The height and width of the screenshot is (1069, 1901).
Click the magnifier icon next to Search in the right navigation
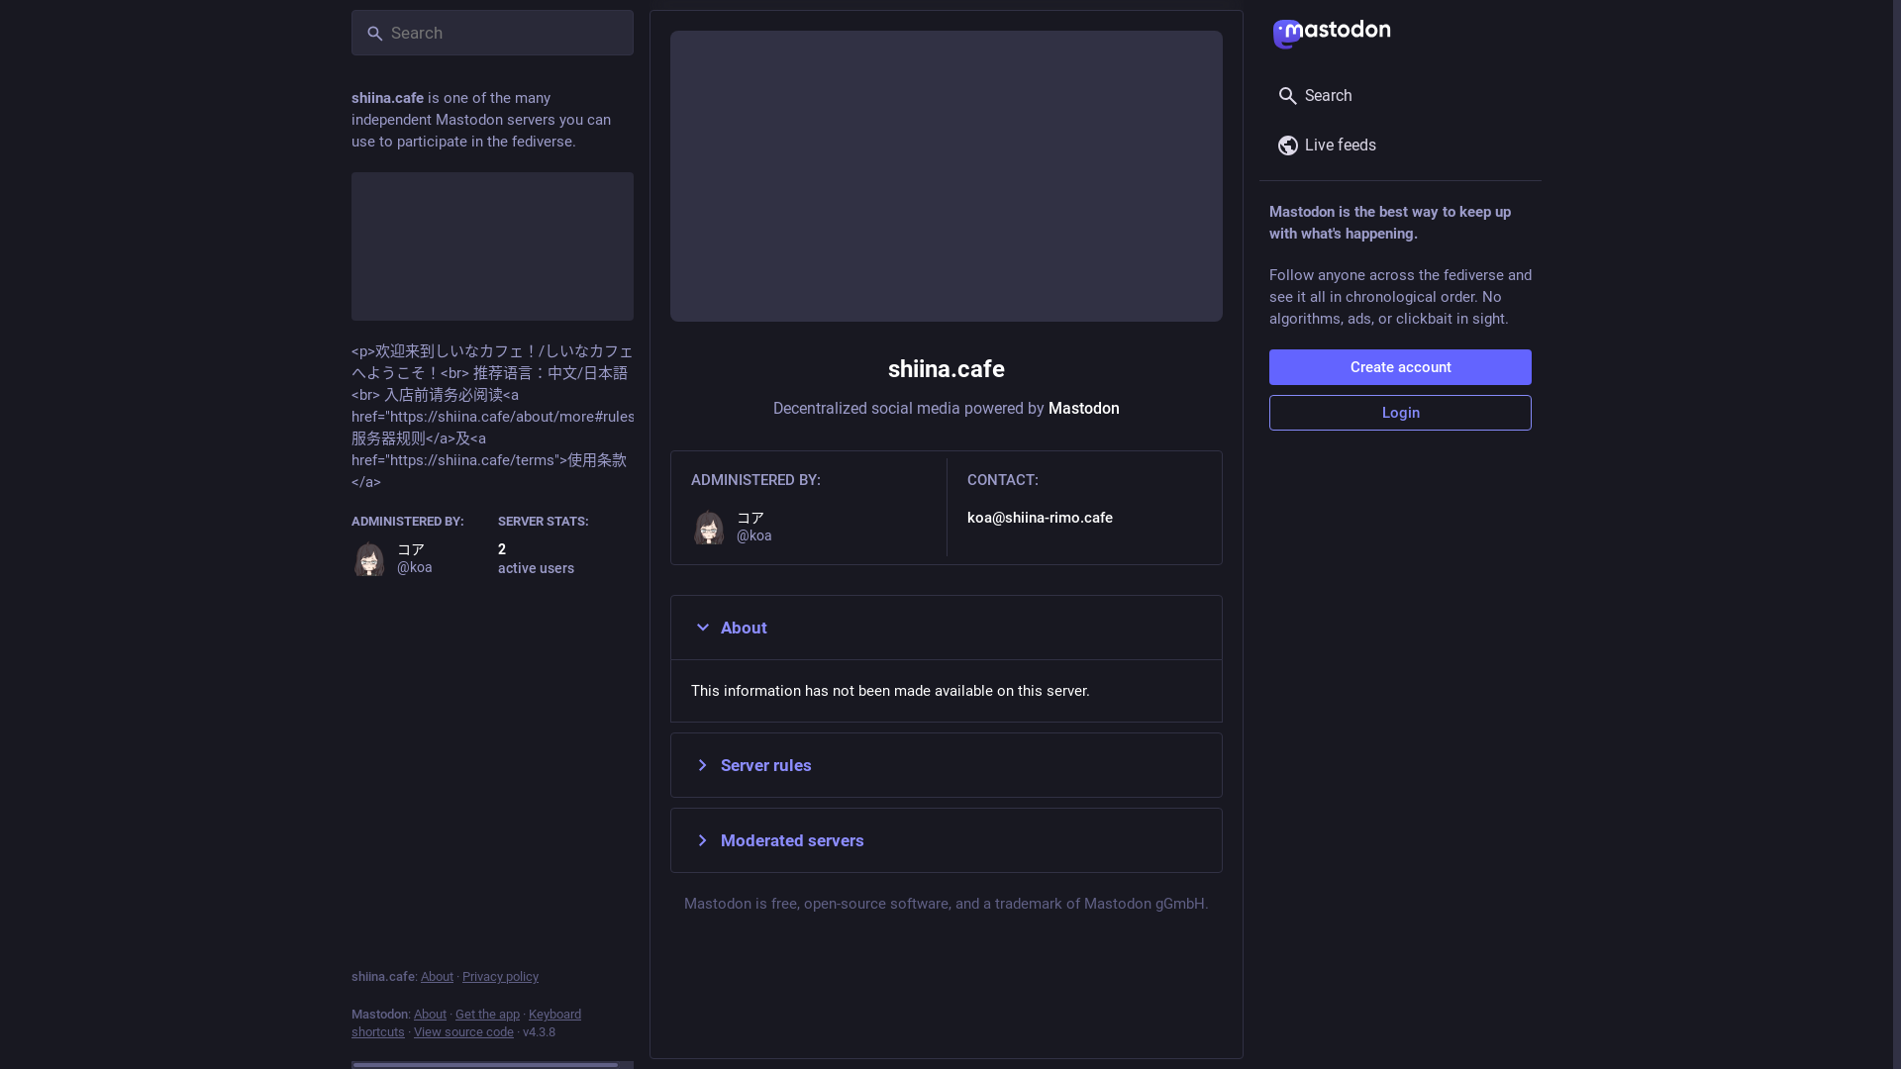1287,96
